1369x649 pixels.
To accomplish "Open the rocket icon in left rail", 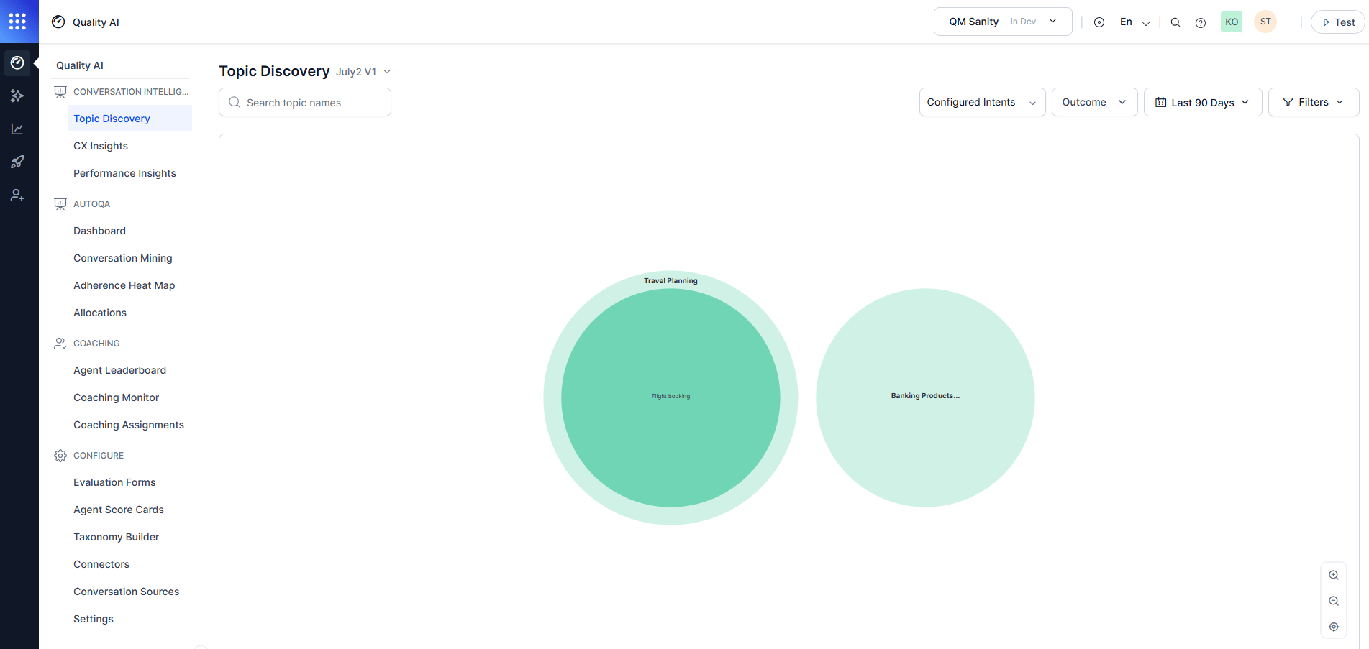I will [x=17, y=162].
